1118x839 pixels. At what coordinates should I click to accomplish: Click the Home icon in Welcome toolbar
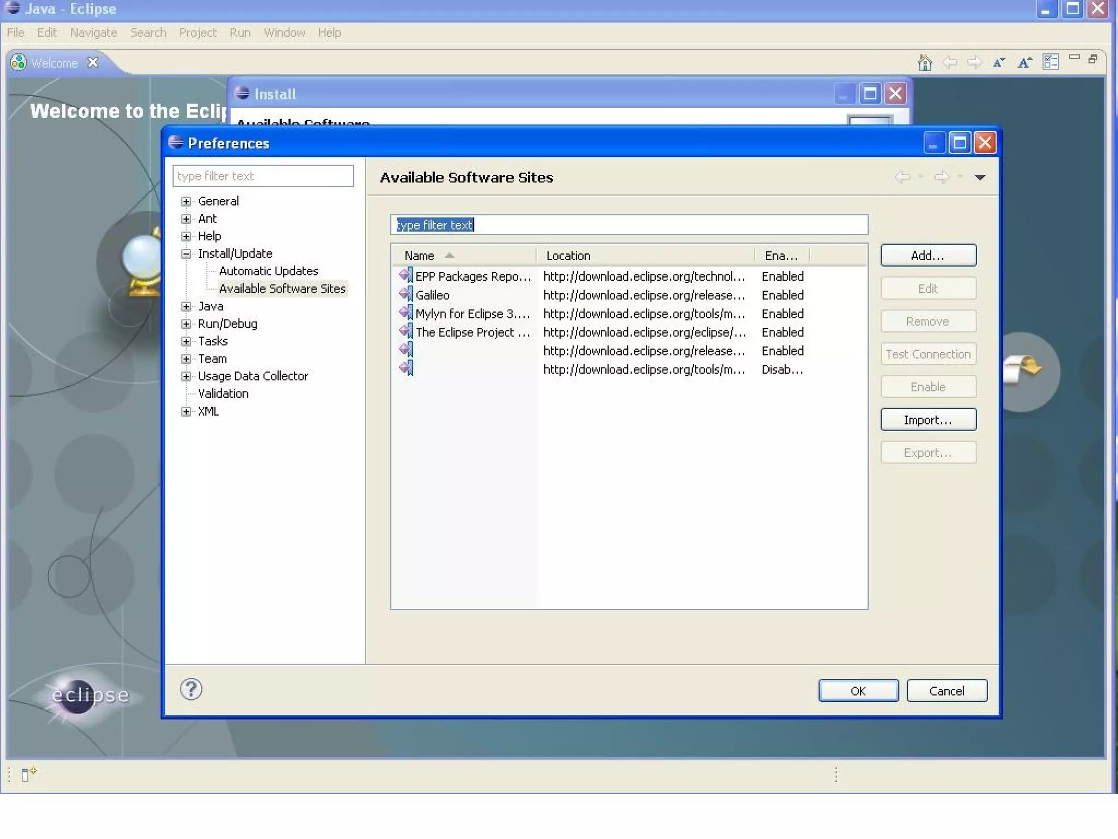924,62
